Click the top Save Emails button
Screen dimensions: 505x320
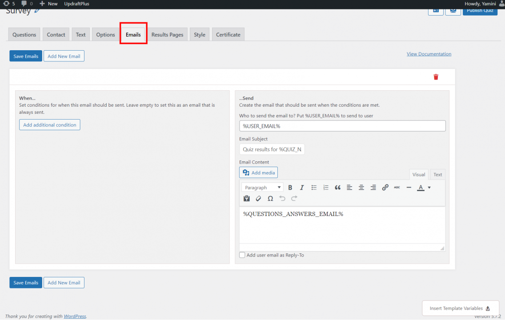click(26, 56)
